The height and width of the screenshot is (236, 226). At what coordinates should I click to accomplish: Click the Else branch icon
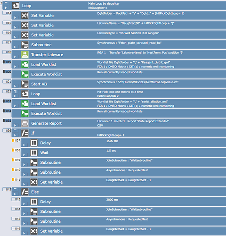25,192
